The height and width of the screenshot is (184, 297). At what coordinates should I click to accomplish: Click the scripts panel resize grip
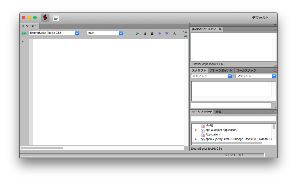(x=276, y=107)
